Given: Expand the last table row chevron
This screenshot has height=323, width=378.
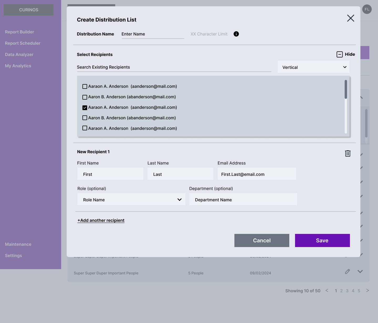Looking at the screenshot, I should point(360,271).
